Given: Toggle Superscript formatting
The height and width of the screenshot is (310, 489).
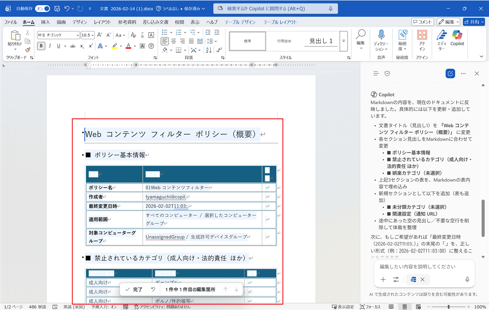Looking at the screenshot, I should tap(91, 46).
